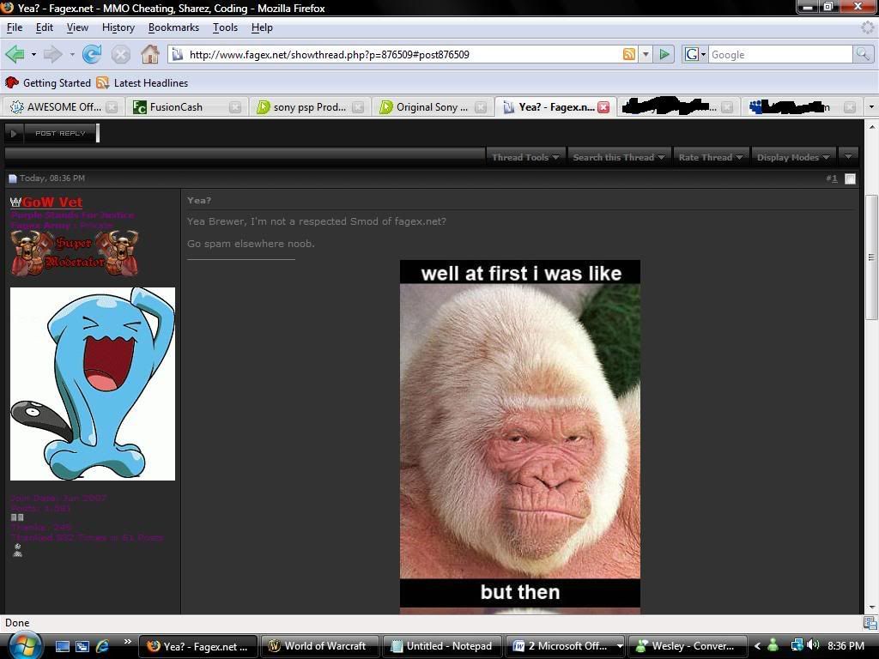Open the Tools menu
Screen dimensions: 879x659
tap(226, 27)
